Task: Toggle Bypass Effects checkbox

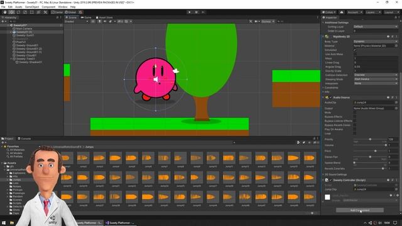Action: pos(355,117)
